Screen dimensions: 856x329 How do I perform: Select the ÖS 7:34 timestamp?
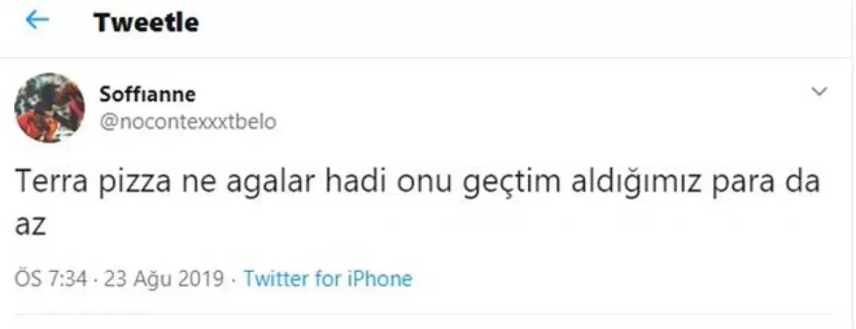click(51, 278)
